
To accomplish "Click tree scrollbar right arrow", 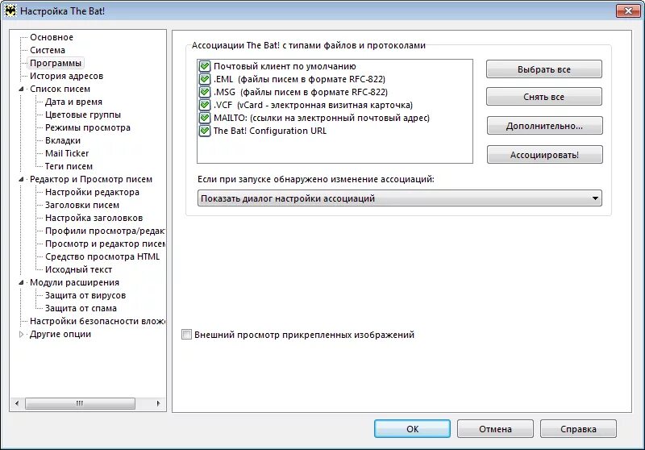I will pyautogui.click(x=159, y=403).
